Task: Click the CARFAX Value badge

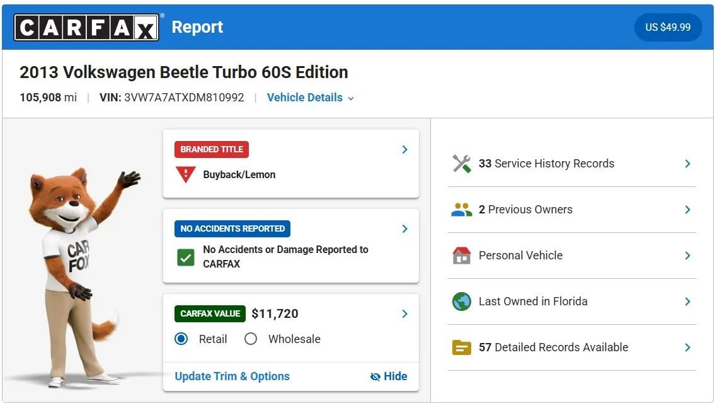Action: [210, 313]
